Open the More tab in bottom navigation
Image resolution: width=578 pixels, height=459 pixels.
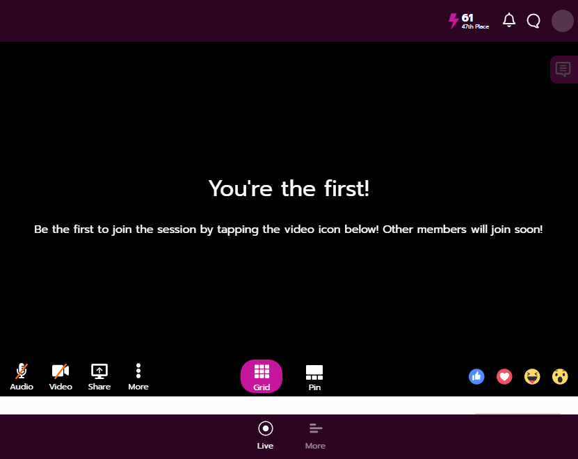click(x=316, y=435)
